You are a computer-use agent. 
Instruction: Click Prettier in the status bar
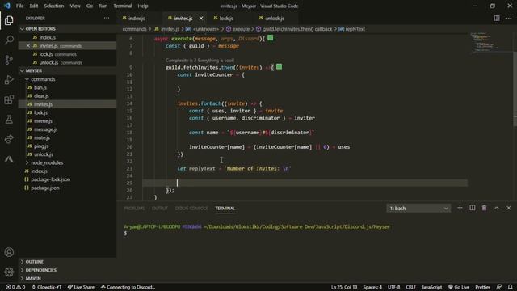coord(483,287)
